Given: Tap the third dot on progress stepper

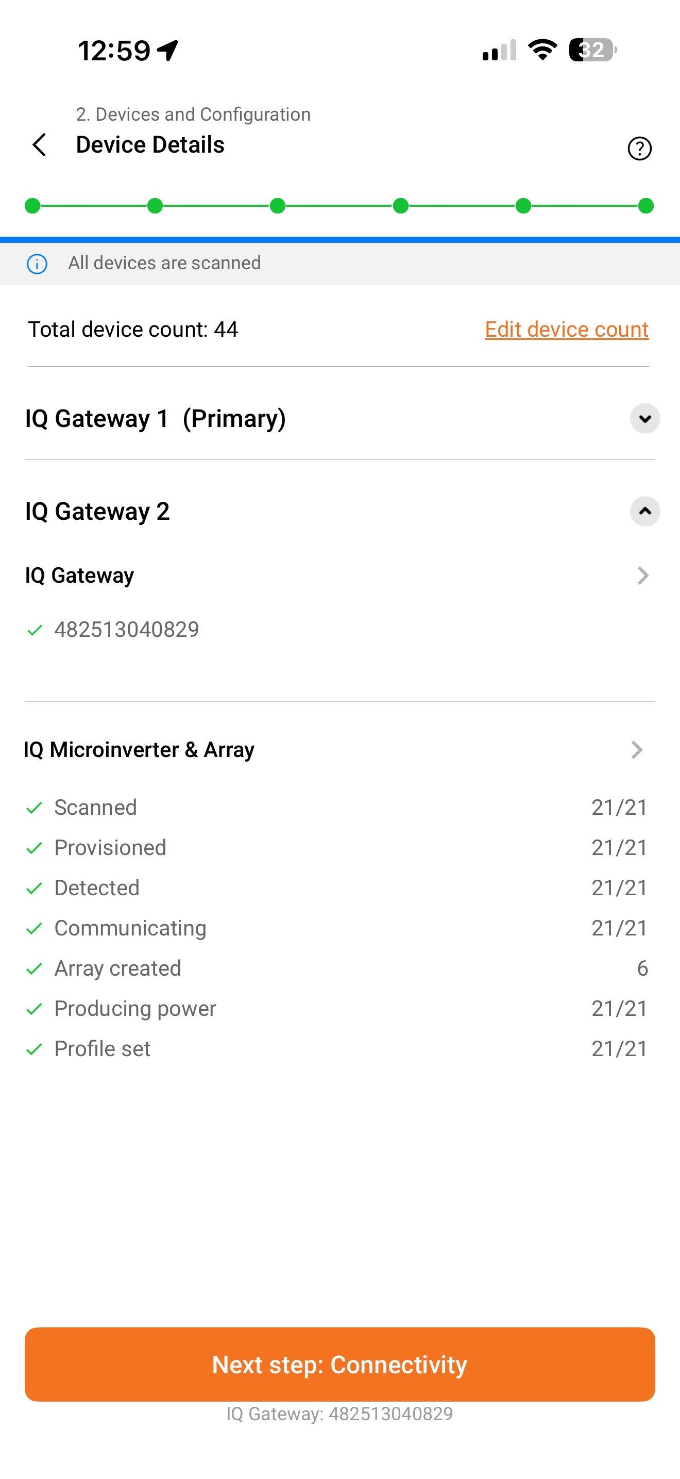Looking at the screenshot, I should (x=278, y=206).
